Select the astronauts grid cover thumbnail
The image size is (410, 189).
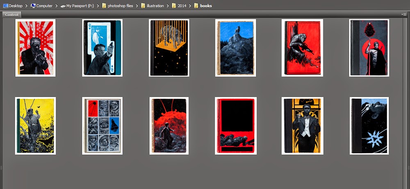tap(102, 126)
